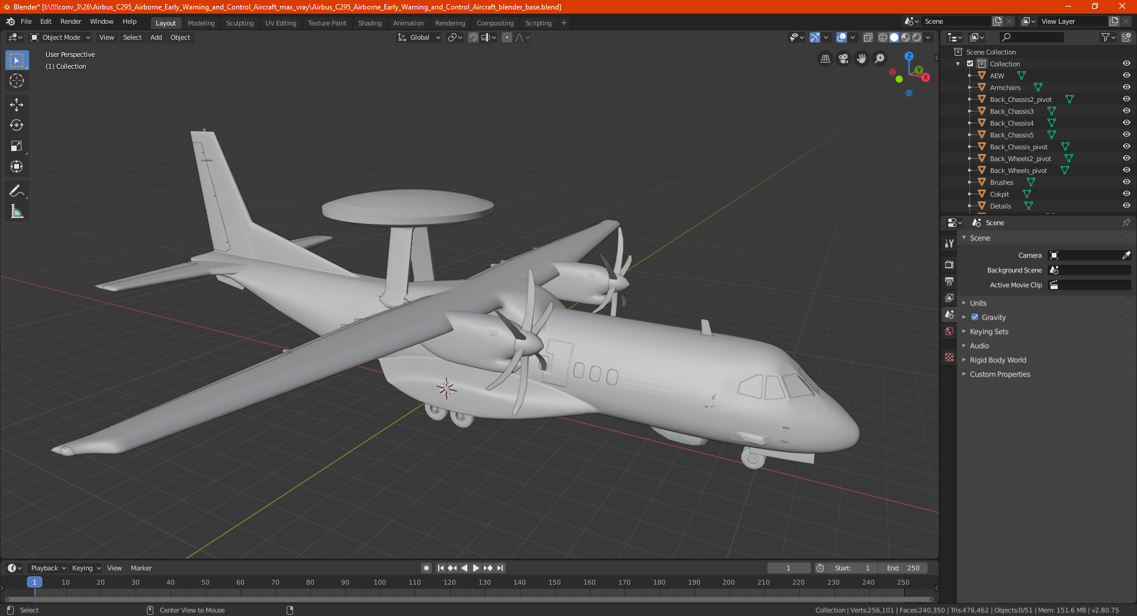This screenshot has width=1137, height=616.
Task: Play the animation in reverse
Action: coord(464,568)
